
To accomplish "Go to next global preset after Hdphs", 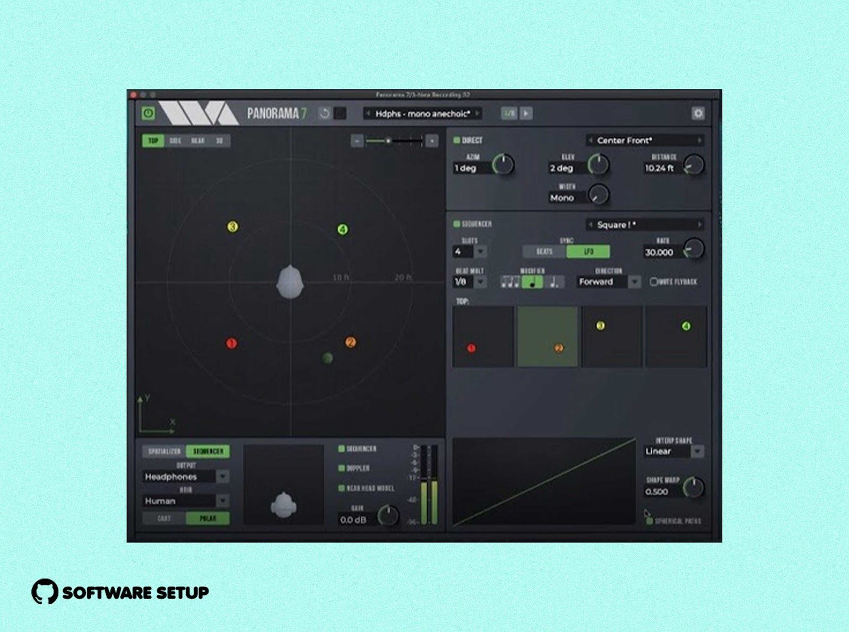I will 478,113.
